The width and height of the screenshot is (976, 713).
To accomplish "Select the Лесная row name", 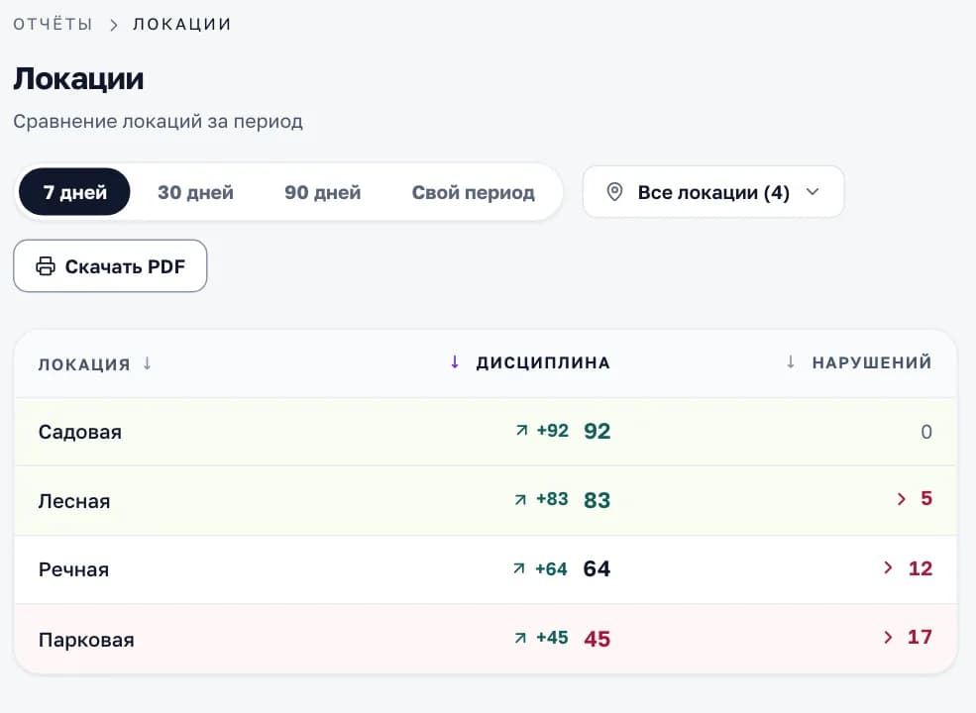I will click(x=74, y=501).
